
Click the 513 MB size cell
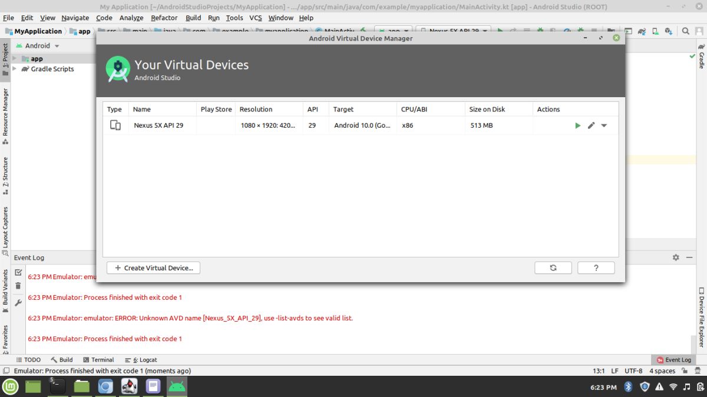coord(481,125)
